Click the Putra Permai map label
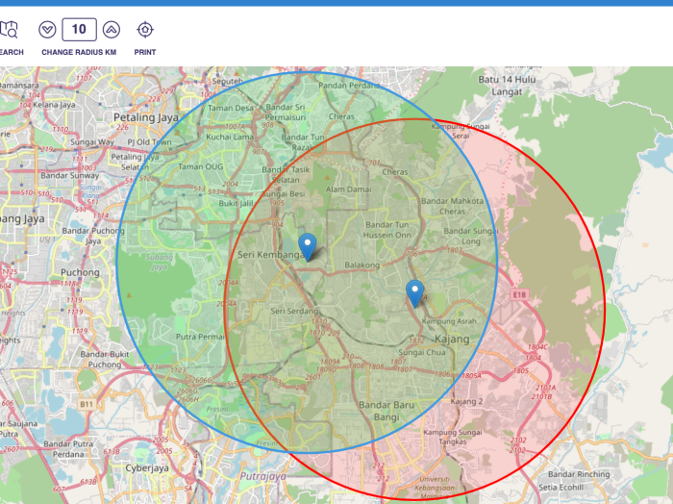The width and height of the screenshot is (673, 504). pos(200,337)
